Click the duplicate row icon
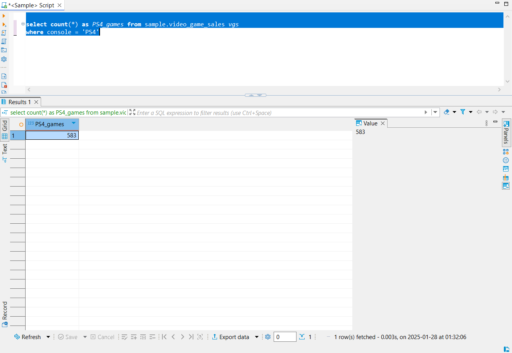This screenshot has width=512, height=353. pyautogui.click(x=143, y=337)
